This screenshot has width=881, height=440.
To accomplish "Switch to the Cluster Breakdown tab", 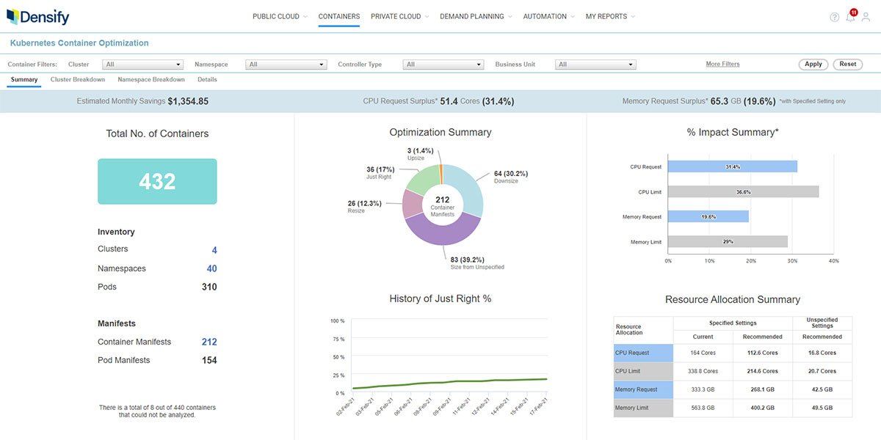I will point(77,79).
